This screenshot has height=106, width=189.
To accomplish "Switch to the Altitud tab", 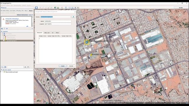I will tap(57, 33).
